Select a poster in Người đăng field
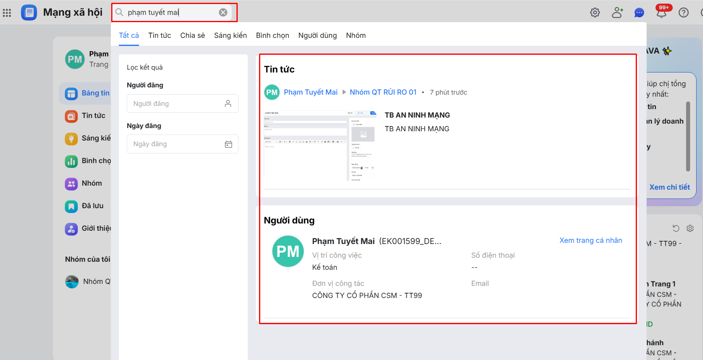The image size is (703, 360). click(182, 103)
